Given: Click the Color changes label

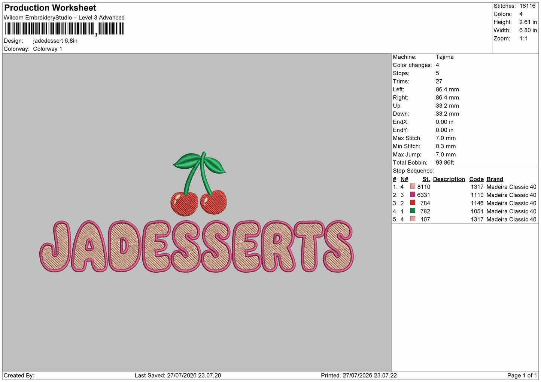Looking at the screenshot, I should point(412,65).
